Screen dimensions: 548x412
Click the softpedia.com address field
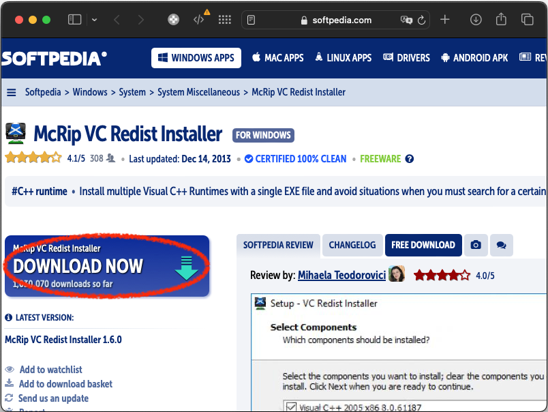[335, 20]
